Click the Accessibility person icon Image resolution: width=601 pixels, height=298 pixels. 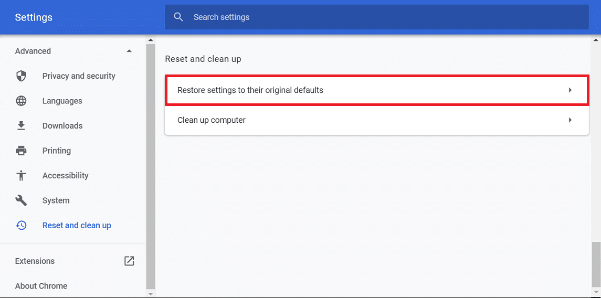point(21,176)
